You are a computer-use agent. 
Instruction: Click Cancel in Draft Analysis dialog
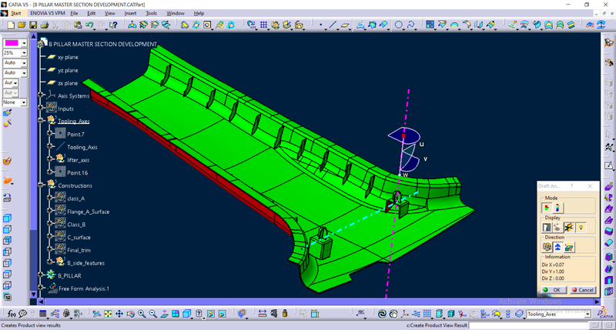[x=581, y=289]
